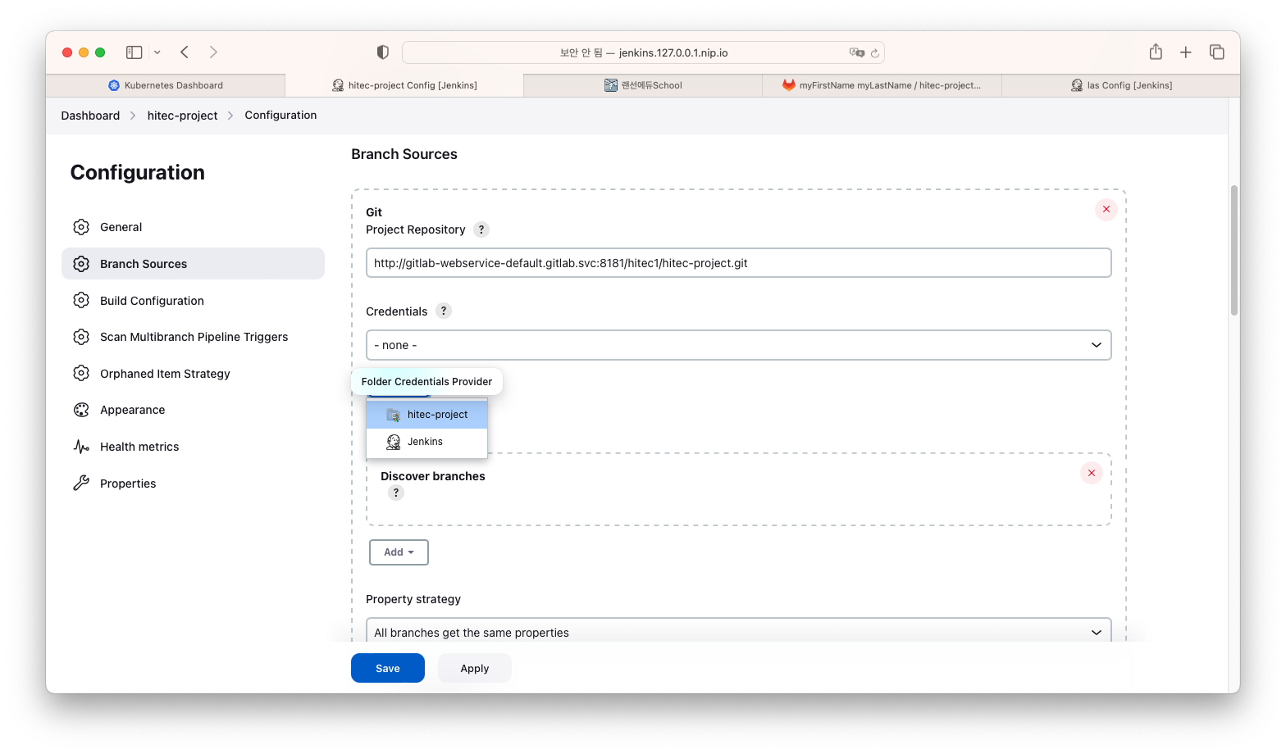Show help for Discover branches
Image resolution: width=1286 pixels, height=754 pixels.
(396, 493)
